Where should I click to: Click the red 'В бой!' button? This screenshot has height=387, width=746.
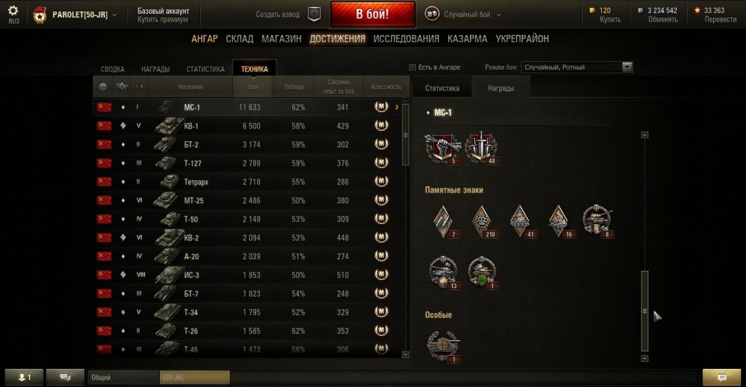click(x=372, y=14)
